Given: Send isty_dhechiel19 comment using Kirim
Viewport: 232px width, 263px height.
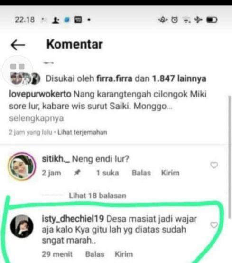Looking at the screenshot, I should [x=124, y=254].
